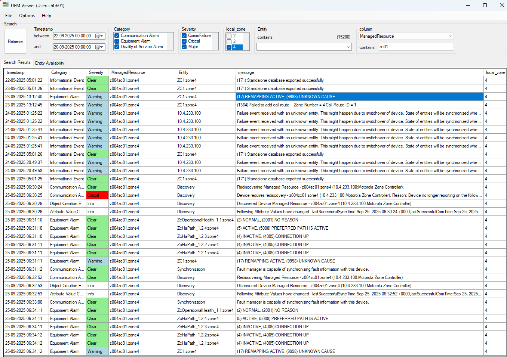
Task: Uncheck the Critical severity checkbox
Action: pyautogui.click(x=184, y=41)
